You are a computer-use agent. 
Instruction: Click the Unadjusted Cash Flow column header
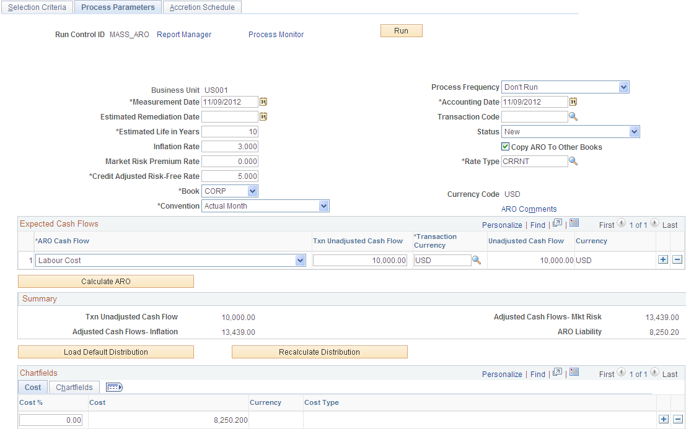click(x=526, y=241)
